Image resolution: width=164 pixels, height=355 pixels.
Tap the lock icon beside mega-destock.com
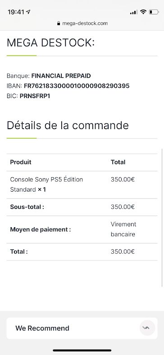click(x=59, y=23)
